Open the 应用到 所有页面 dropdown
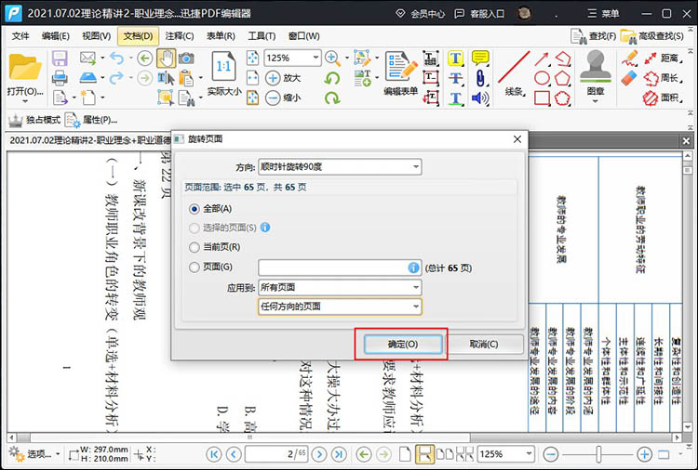Image resolution: width=698 pixels, height=470 pixels. click(340, 287)
